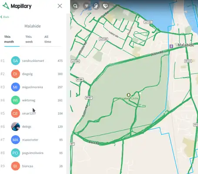Click sandruskismart's score 475
Image resolution: width=198 pixels, height=174 pixels.
tap(60, 61)
